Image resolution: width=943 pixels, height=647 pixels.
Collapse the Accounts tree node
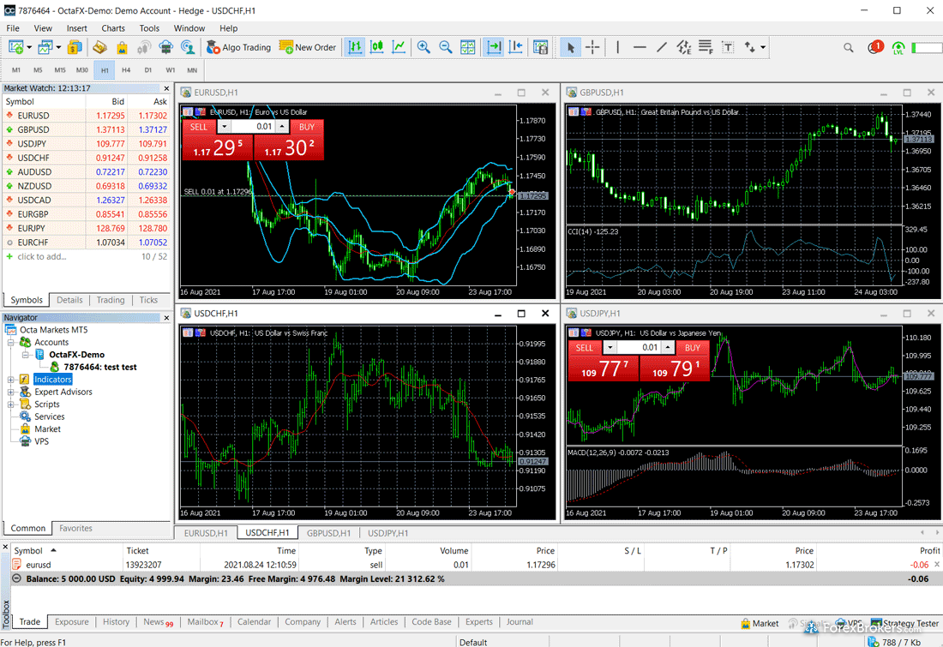[x=11, y=342]
